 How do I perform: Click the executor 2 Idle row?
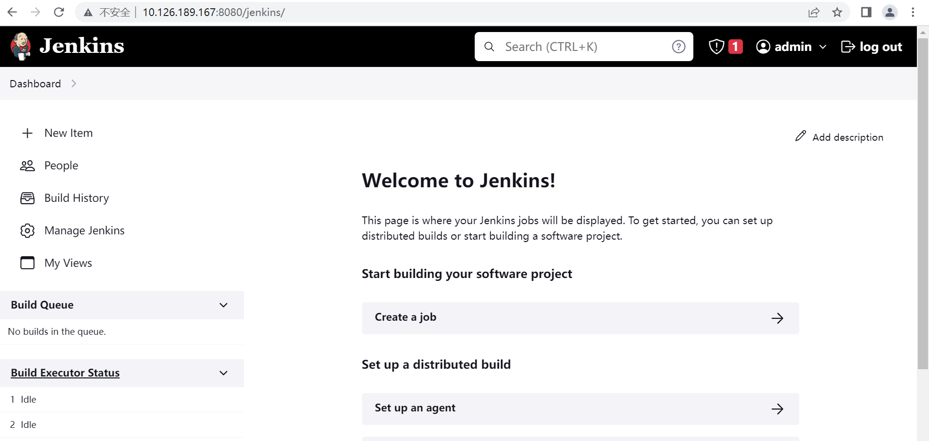[x=122, y=425]
